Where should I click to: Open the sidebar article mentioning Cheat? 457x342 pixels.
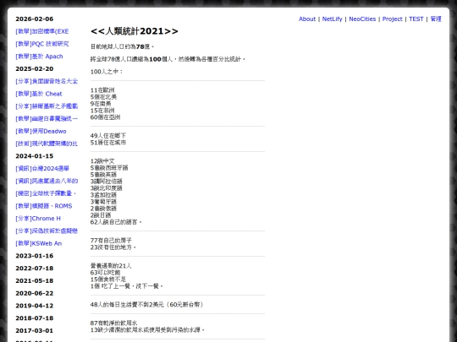pyautogui.click(x=39, y=94)
